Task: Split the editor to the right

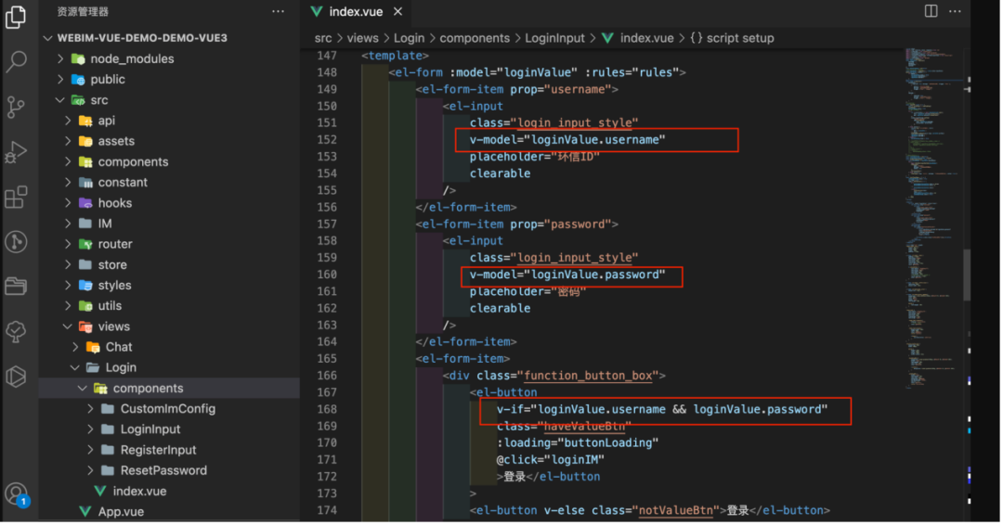Action: (x=931, y=11)
